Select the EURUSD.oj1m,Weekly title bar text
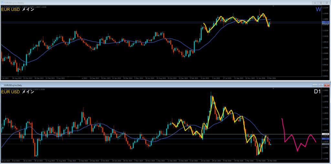This screenshot has height=164, width=331. [14, 3]
